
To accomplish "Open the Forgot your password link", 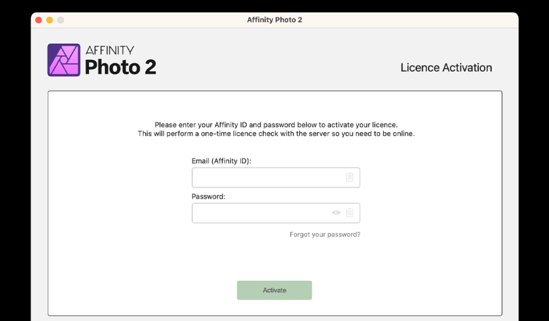I will (x=324, y=234).
